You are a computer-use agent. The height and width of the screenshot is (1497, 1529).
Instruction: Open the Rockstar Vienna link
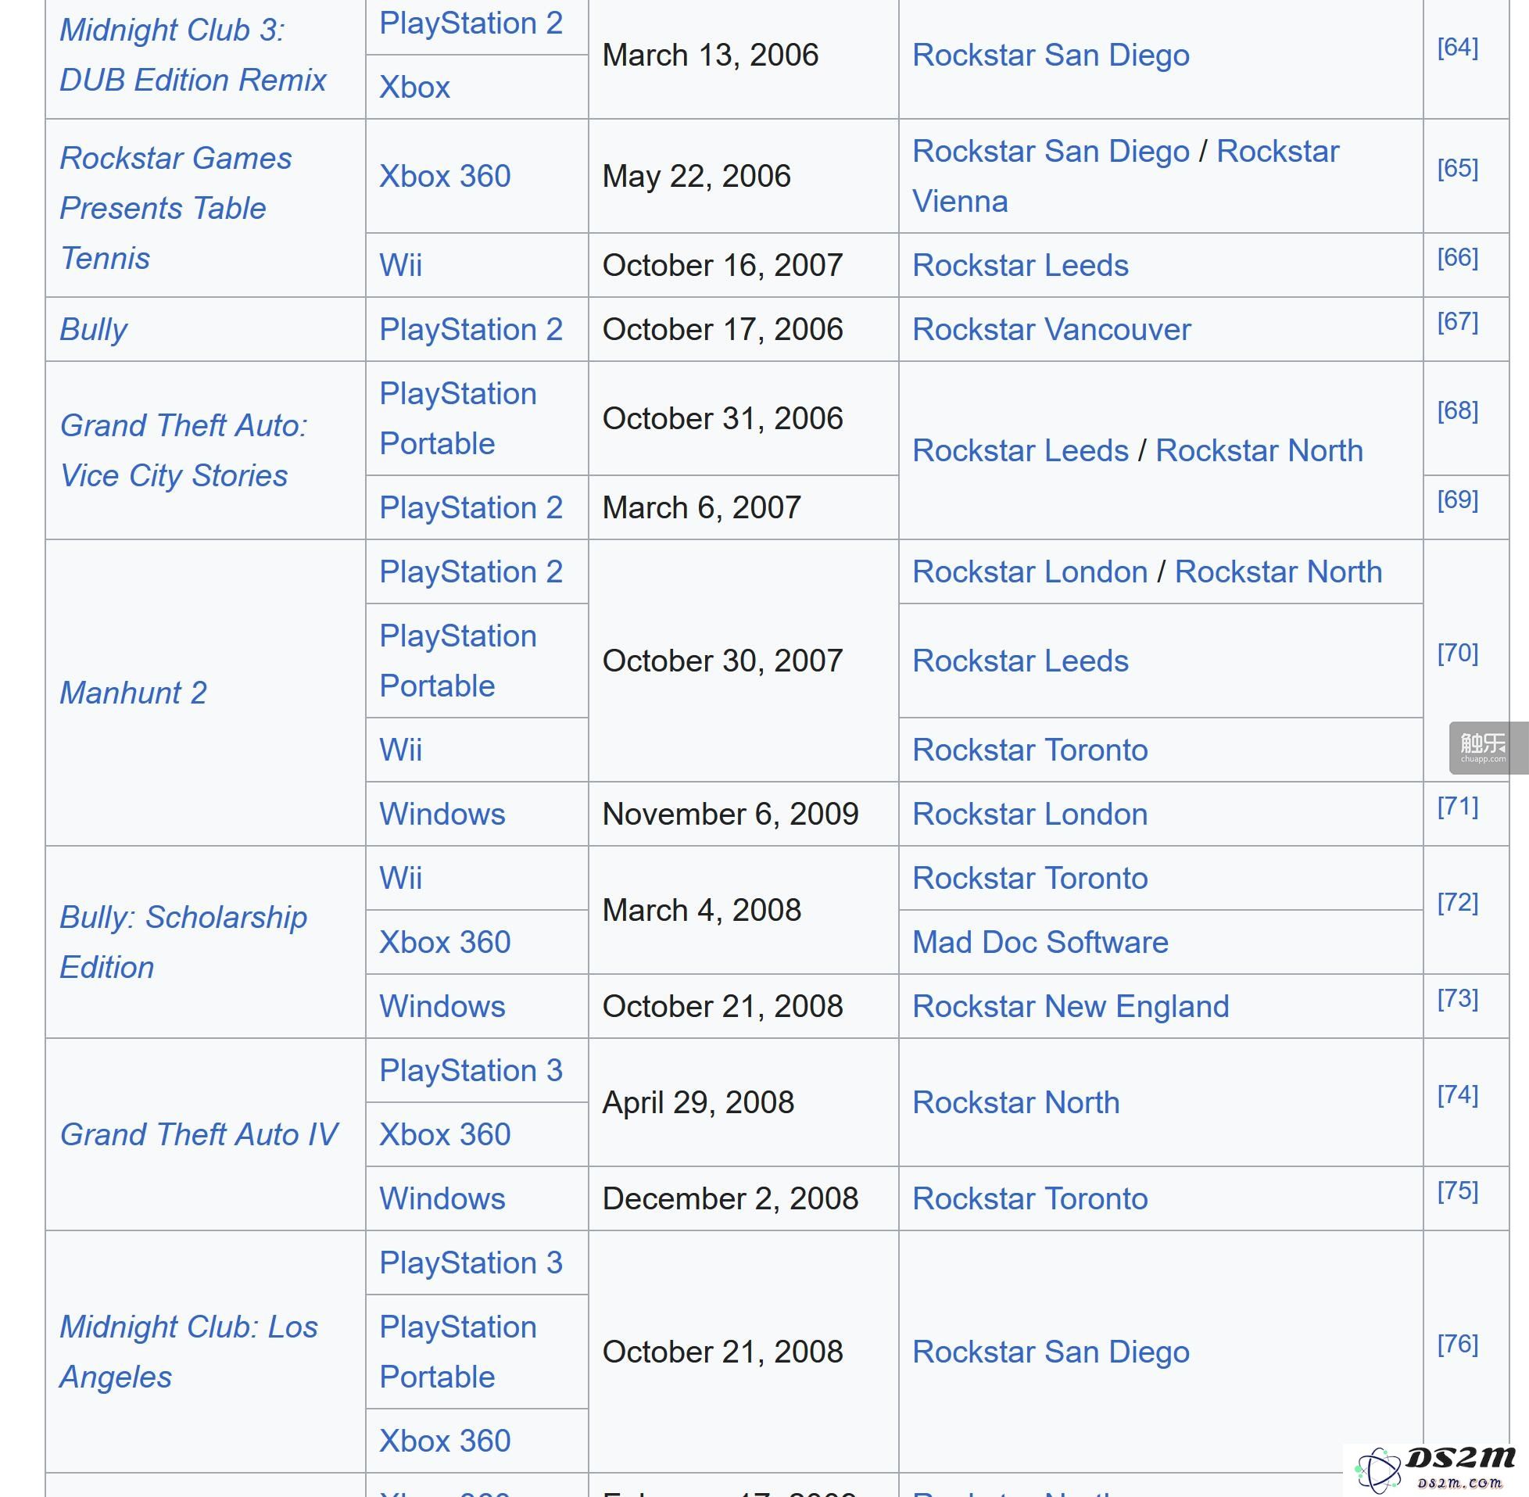coord(1126,176)
